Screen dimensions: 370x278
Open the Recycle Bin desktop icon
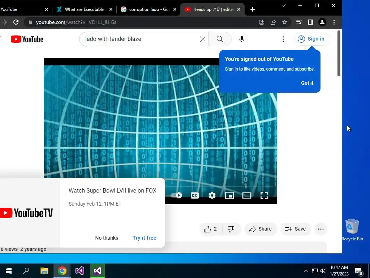[x=352, y=230]
